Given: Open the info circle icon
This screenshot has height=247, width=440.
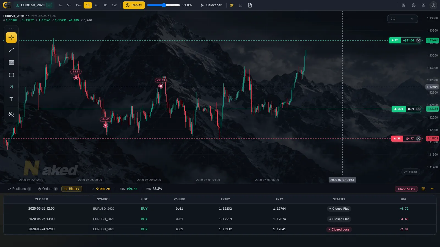Looking at the screenshot, I should [433, 5].
